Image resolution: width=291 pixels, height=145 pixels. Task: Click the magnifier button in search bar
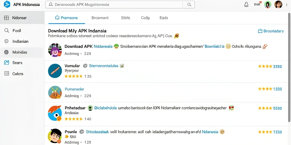(189, 5)
